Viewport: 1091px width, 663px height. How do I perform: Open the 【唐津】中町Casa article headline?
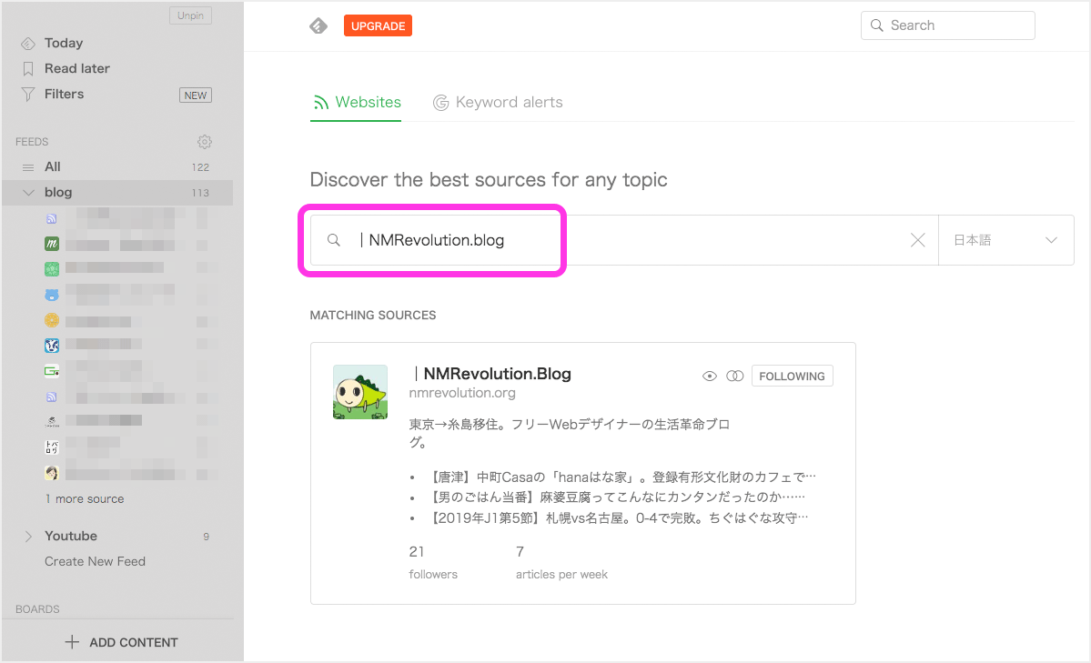tap(621, 477)
